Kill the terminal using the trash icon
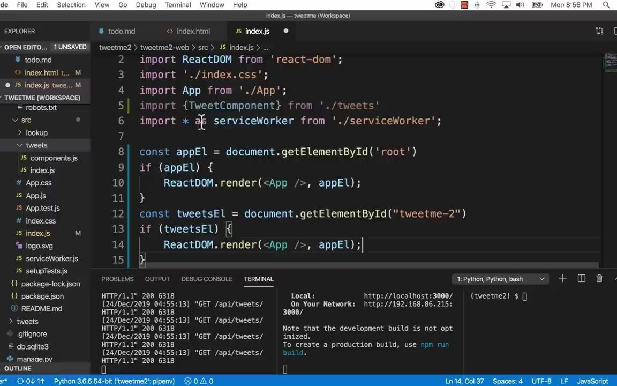 pos(599,279)
